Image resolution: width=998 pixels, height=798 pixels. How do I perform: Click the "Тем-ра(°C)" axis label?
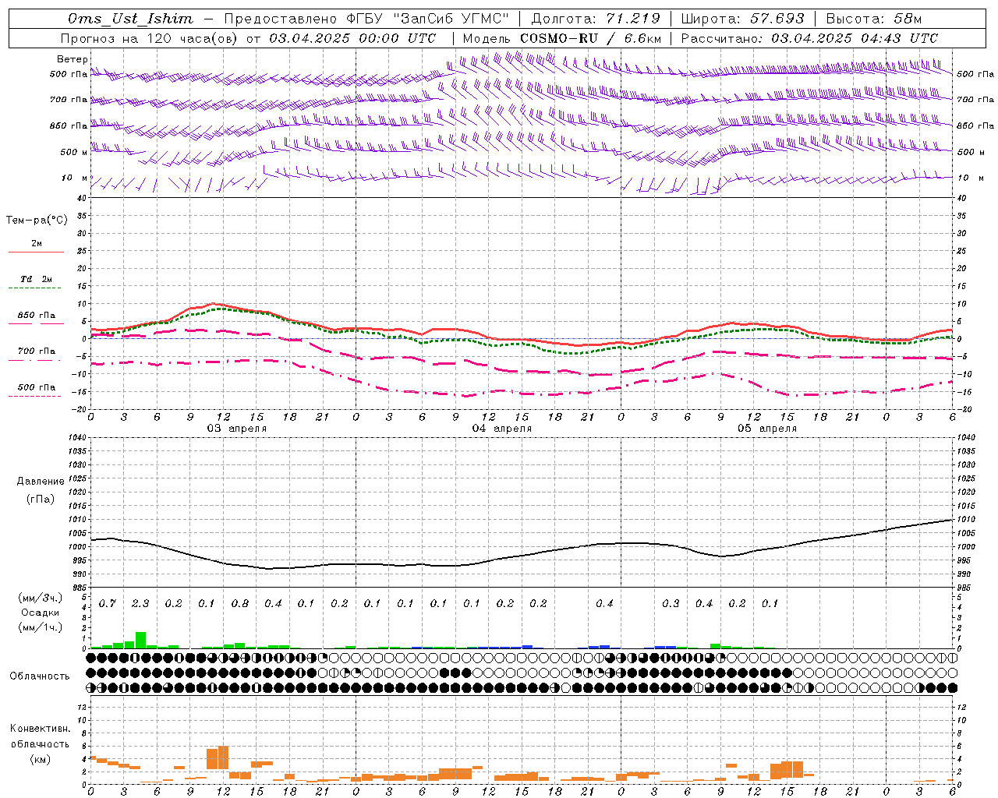click(x=37, y=221)
